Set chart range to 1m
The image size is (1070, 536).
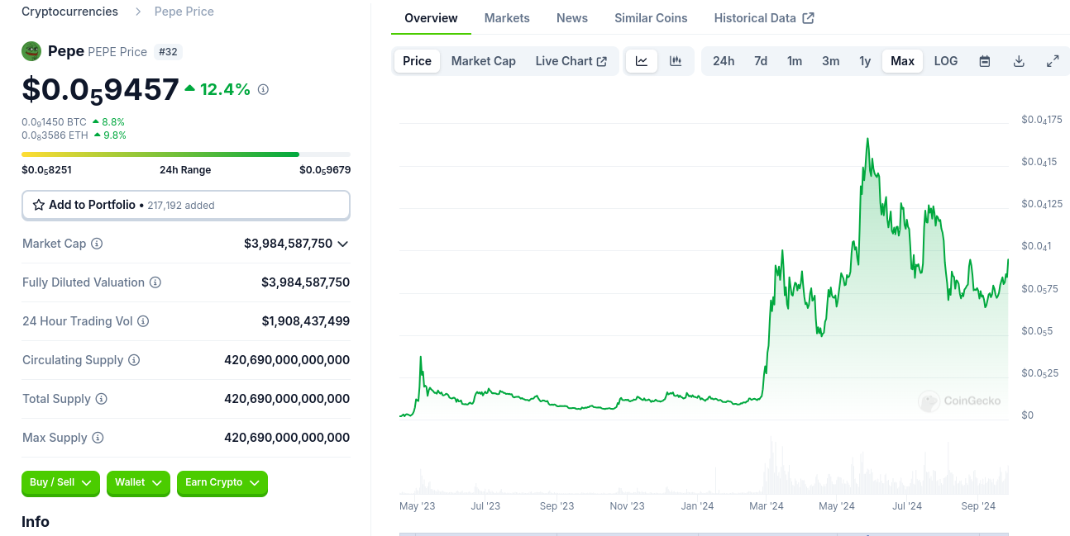click(x=795, y=61)
